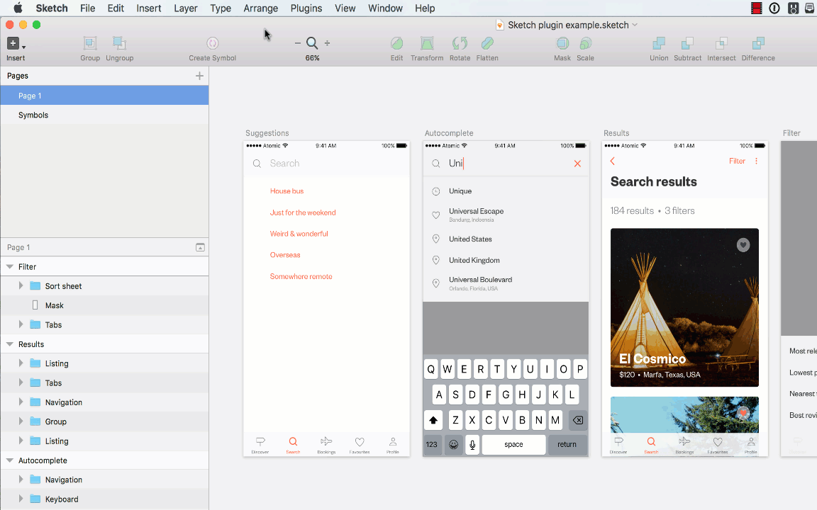Click the Filter link in Results

737,161
